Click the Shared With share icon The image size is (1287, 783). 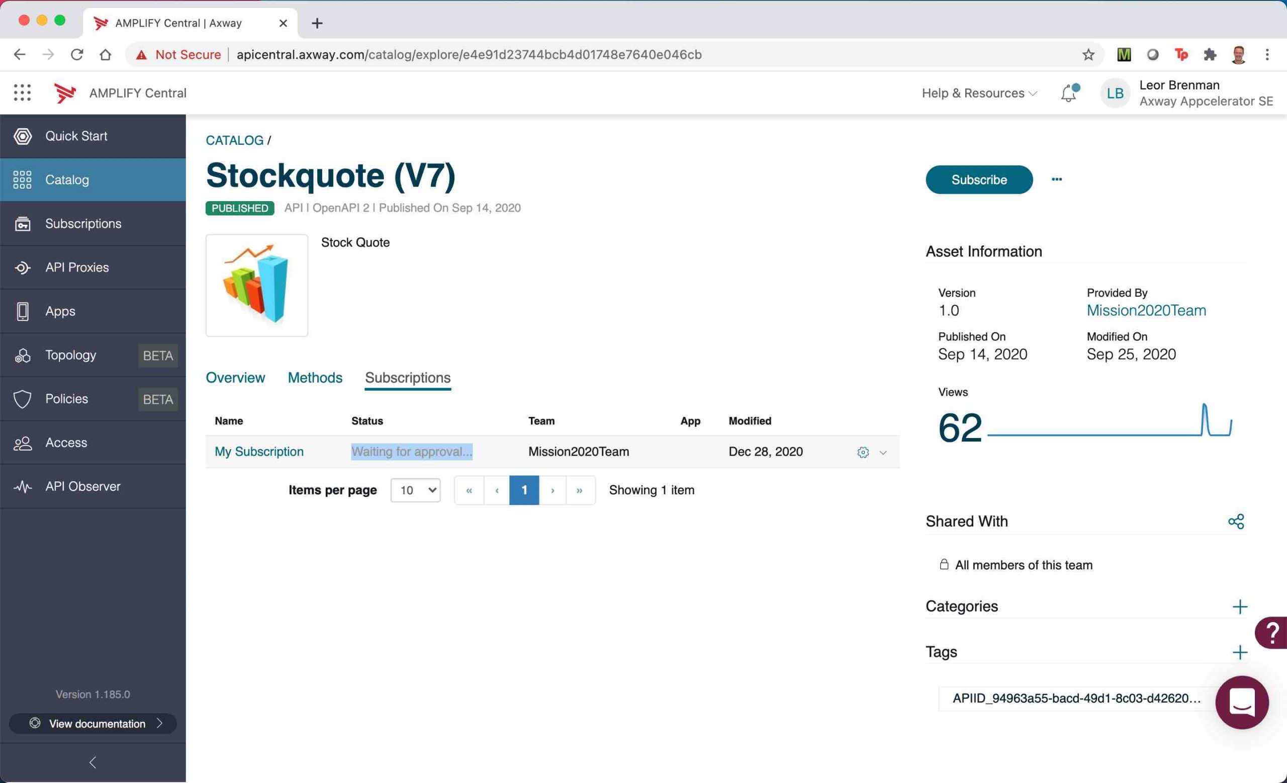(x=1236, y=521)
